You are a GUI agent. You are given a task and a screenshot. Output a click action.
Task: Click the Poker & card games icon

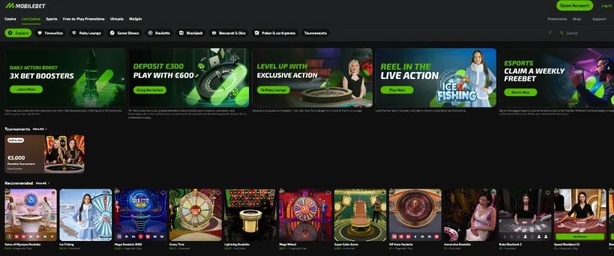tap(257, 33)
